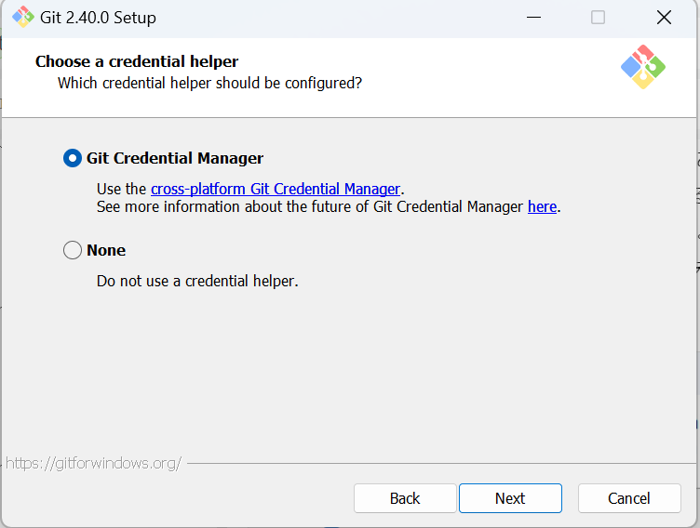Screen dimensions: 700x528
Task: Click the 'Which credential helper should be configured?' subtitle
Action: coord(209,83)
